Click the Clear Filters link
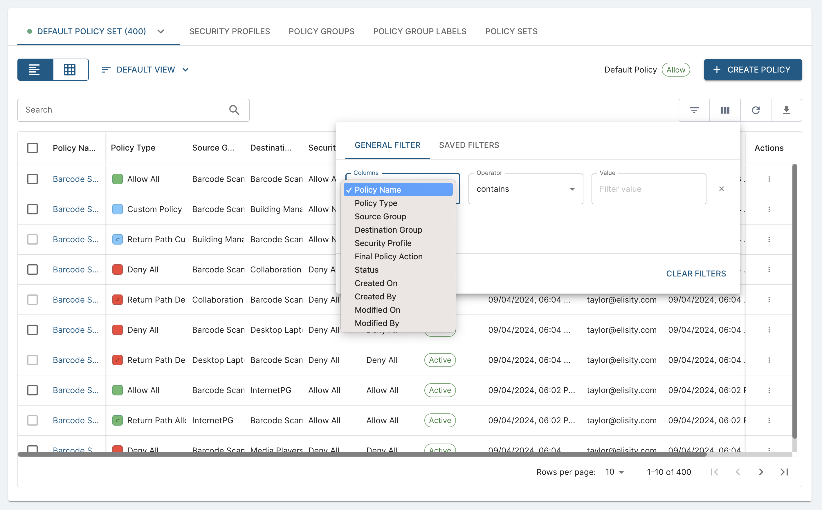822x510 pixels. tap(696, 274)
